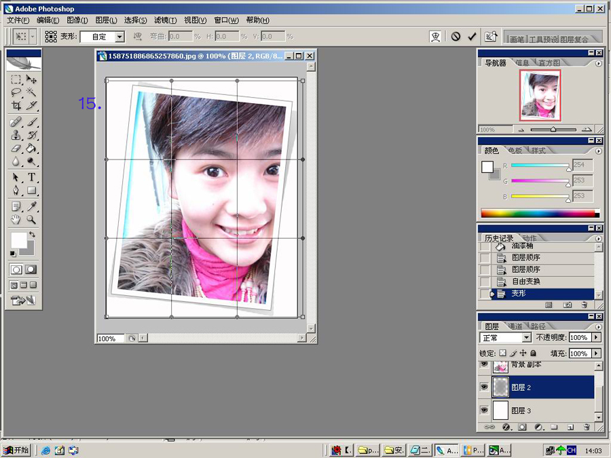Viewport: 611px width, 458px height.
Task: Select the Crop tool
Action: [x=17, y=107]
